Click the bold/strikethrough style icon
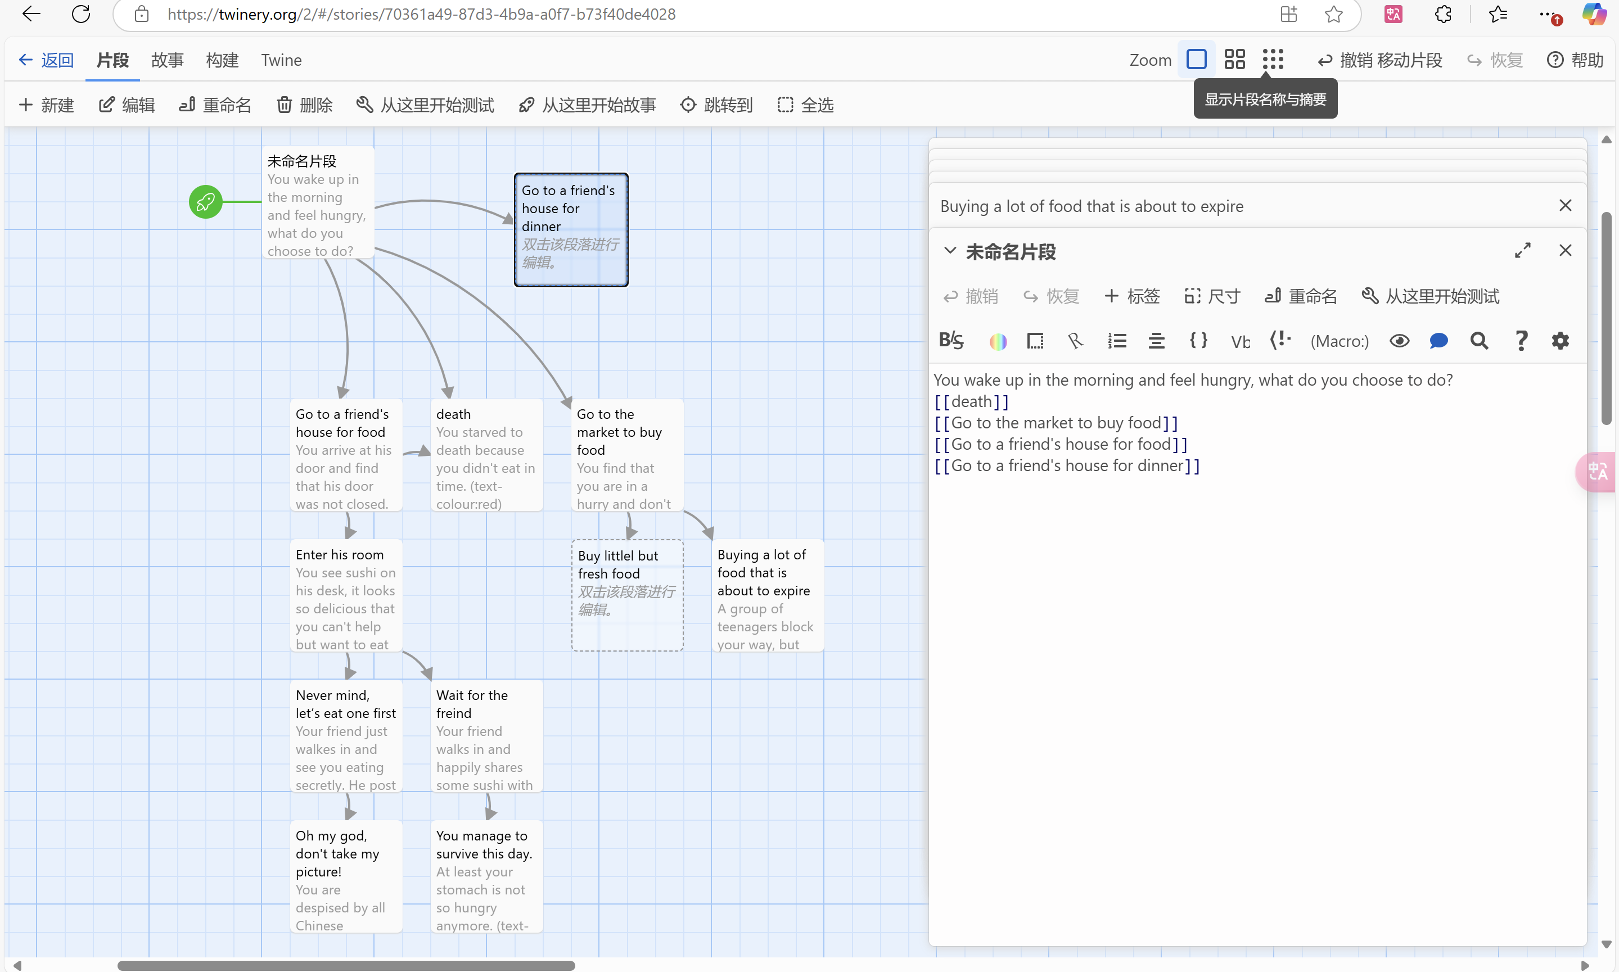Viewport: 1619px width, 972px height. coord(951,341)
